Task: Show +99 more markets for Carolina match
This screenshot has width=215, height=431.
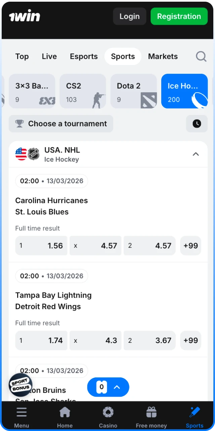Action: (x=190, y=246)
